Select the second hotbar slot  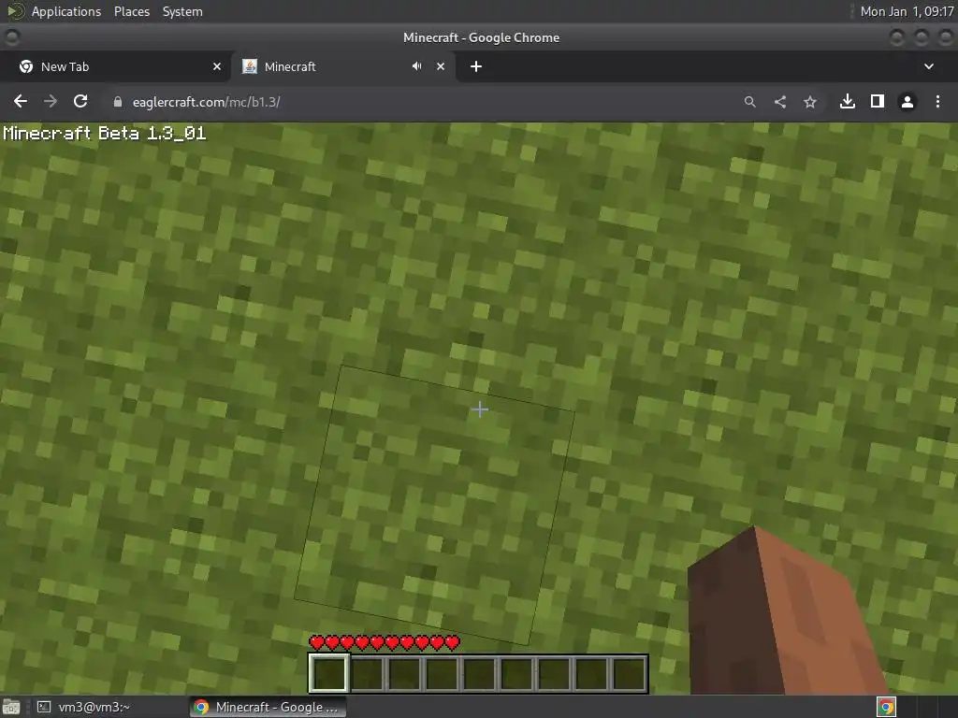(367, 673)
